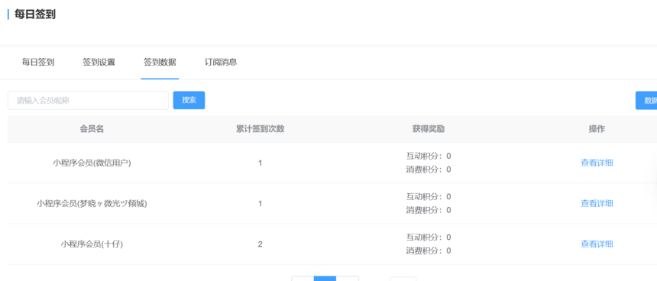Click sign-in count 1 for 微信用户

[x=261, y=163]
